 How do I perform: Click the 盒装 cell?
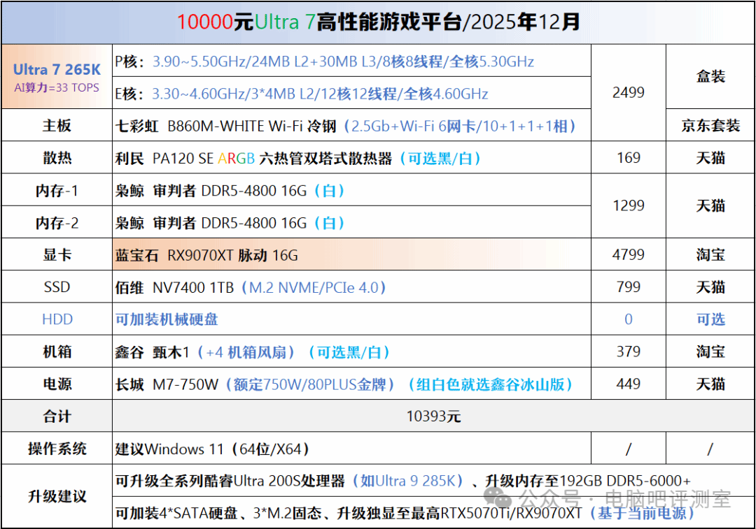coord(710,77)
